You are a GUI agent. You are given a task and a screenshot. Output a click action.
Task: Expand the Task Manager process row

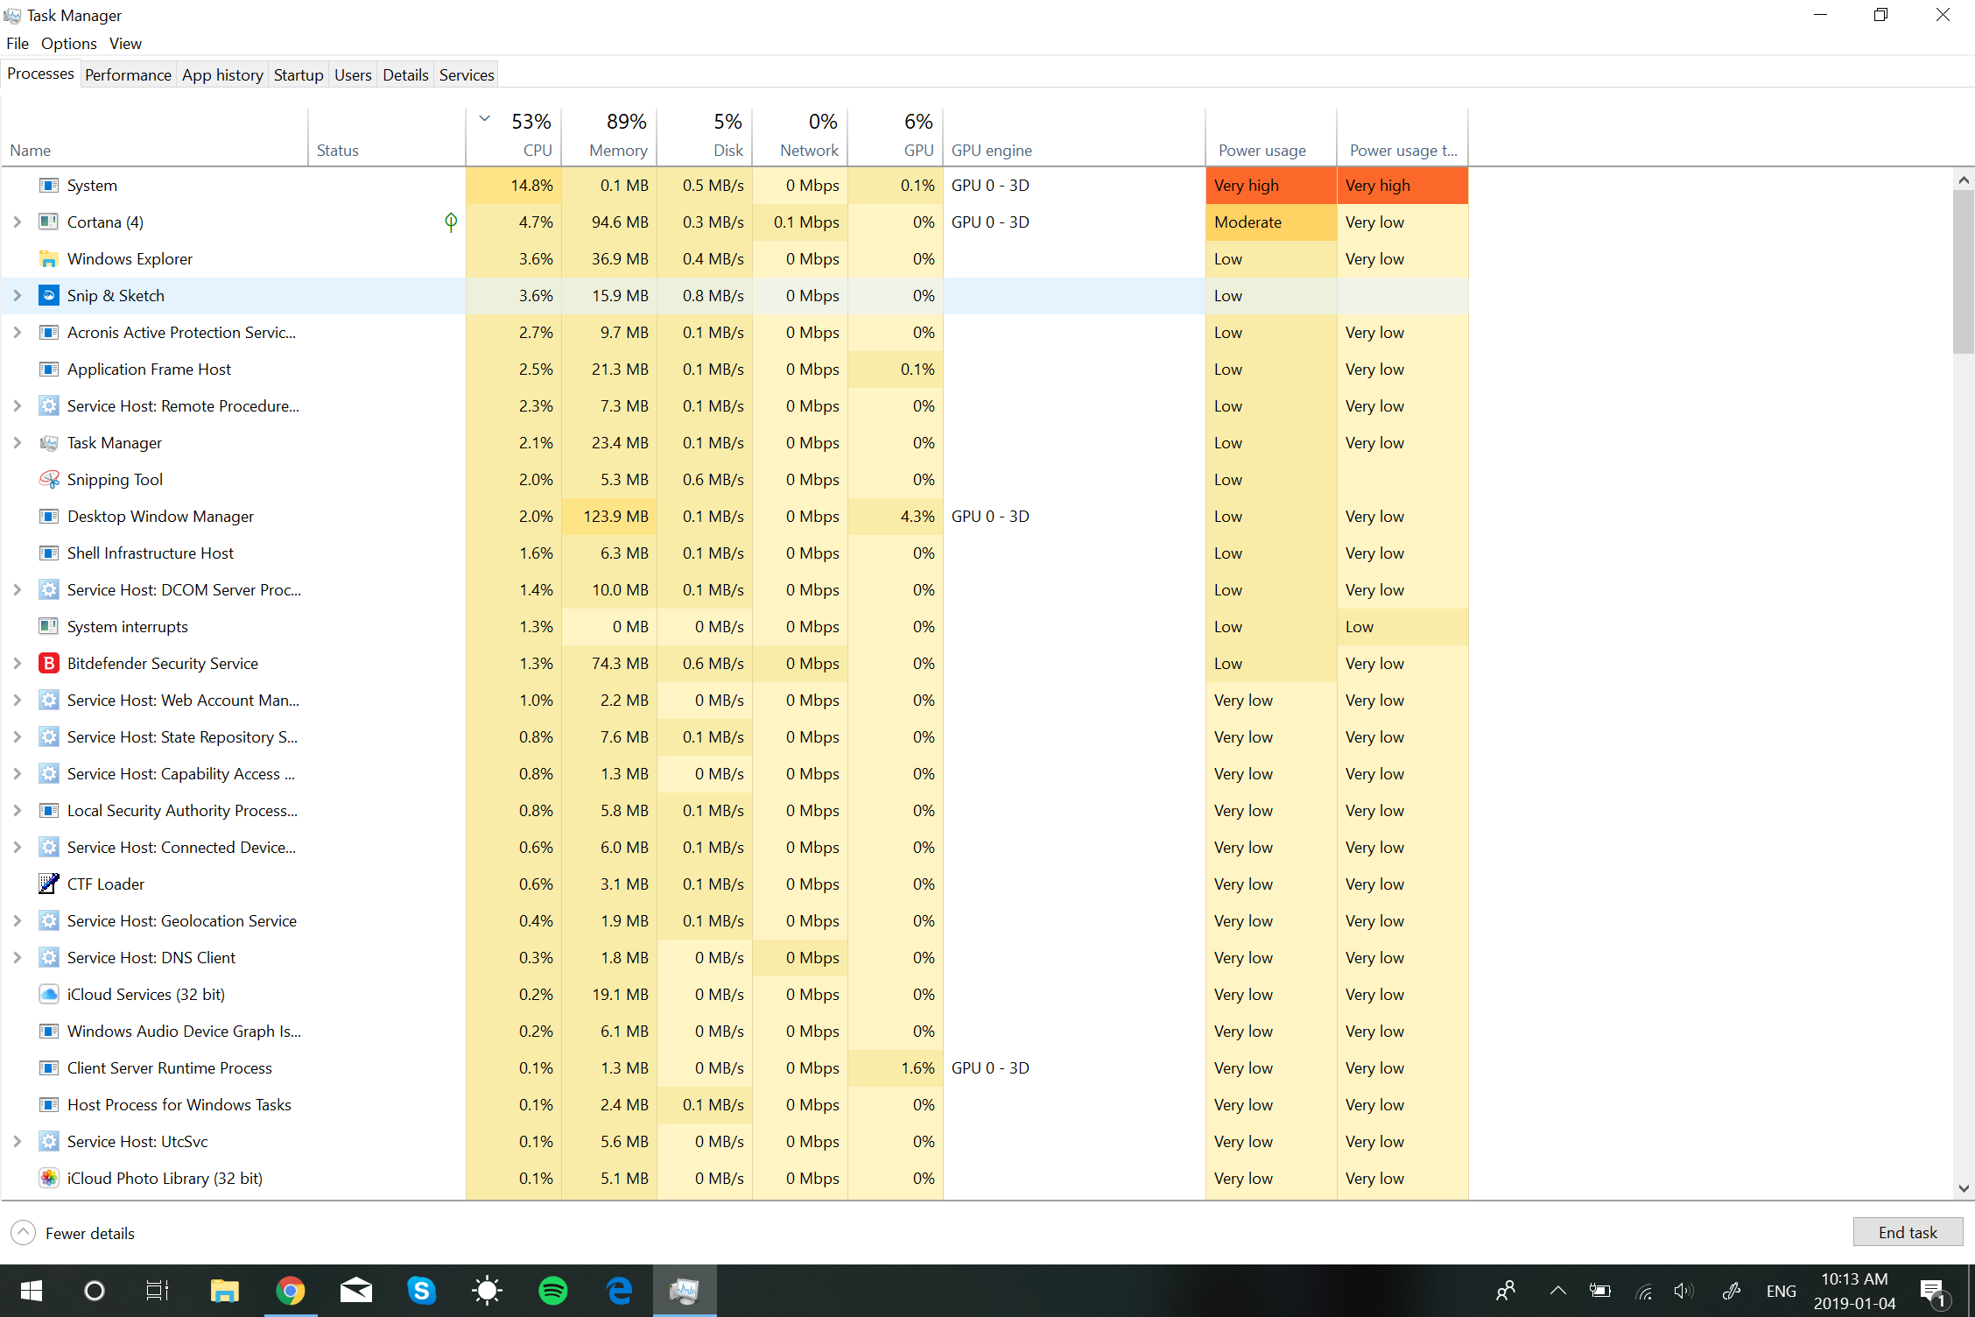point(17,443)
